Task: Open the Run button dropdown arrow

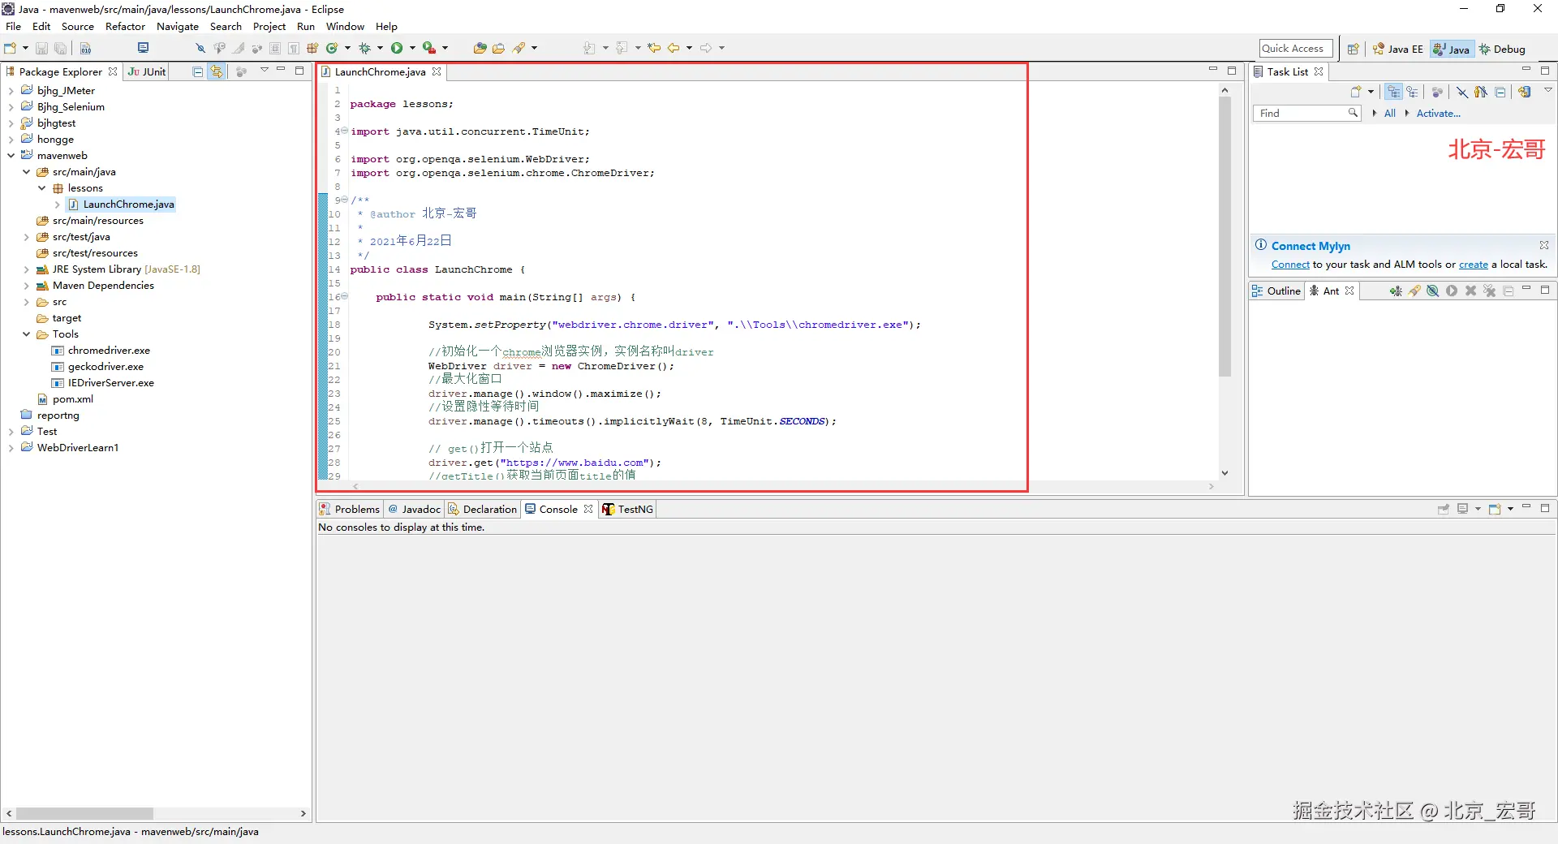Action: (412, 49)
